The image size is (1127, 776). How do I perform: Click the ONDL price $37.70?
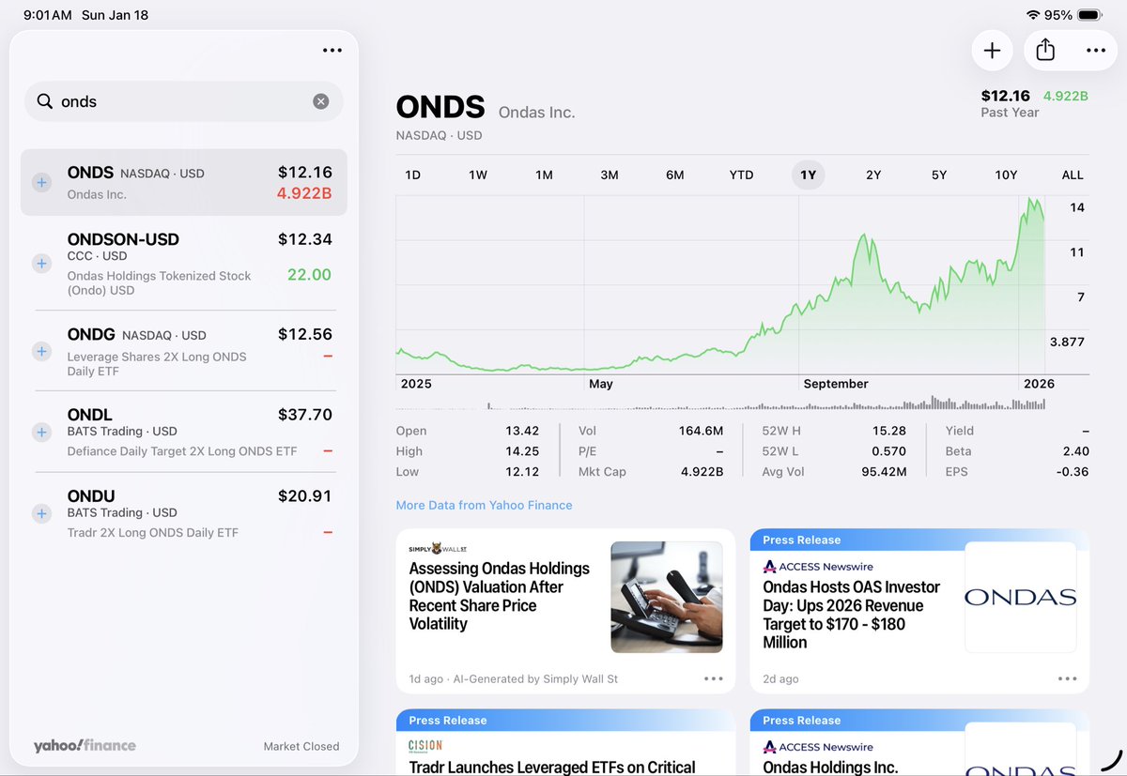click(305, 414)
